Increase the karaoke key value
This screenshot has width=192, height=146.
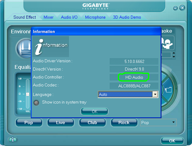174,53
